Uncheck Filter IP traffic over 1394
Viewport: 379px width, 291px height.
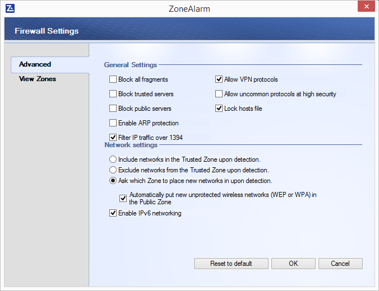click(x=113, y=138)
